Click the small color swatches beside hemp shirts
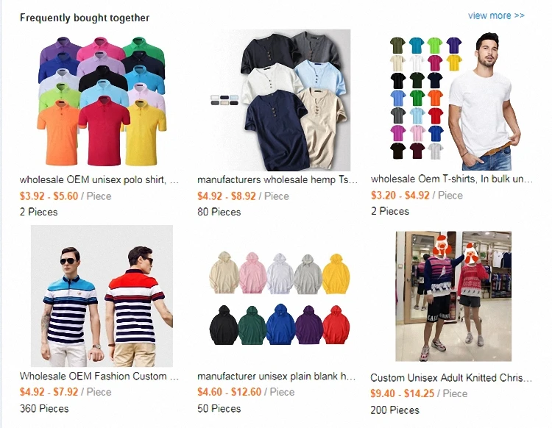 pyautogui.click(x=224, y=100)
